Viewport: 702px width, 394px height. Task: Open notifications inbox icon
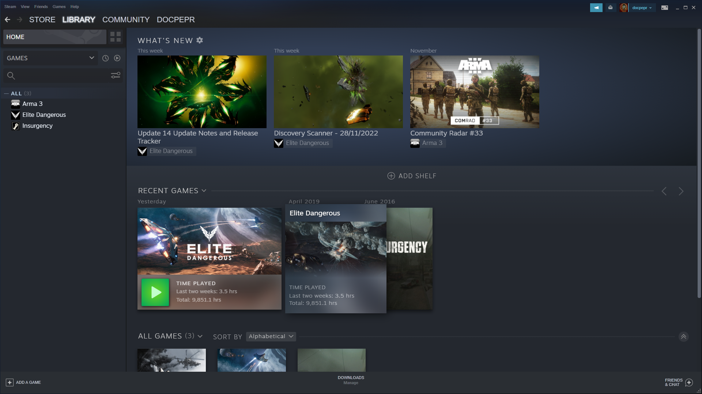pyautogui.click(x=610, y=8)
